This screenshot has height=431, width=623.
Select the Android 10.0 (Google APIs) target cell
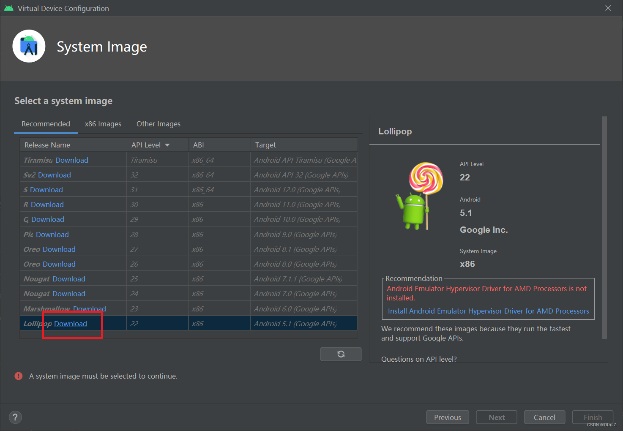pos(304,219)
